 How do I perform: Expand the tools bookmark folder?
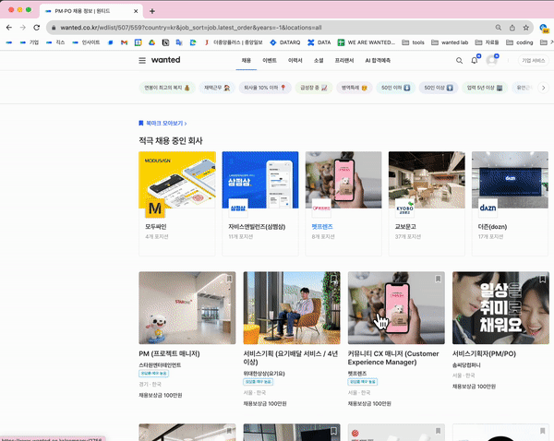(x=414, y=42)
